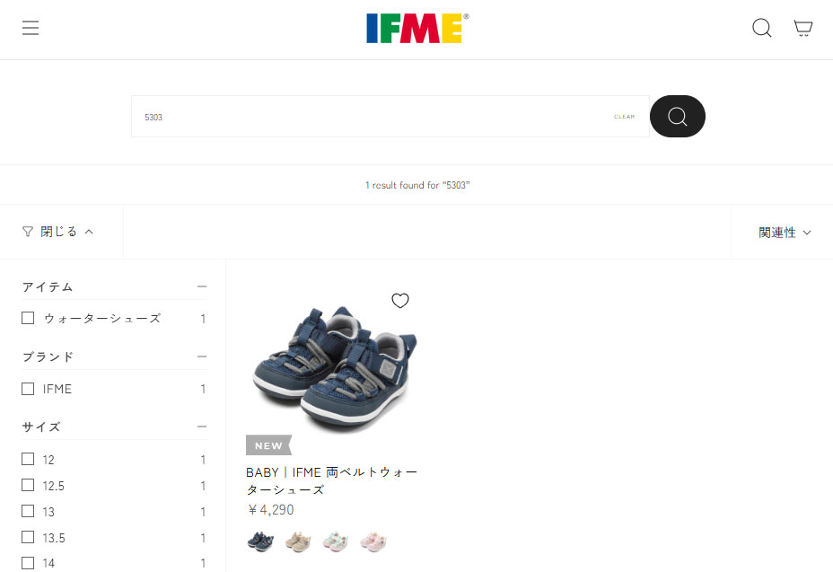Click the filter funnel icon beside 閉じる
The height and width of the screenshot is (572, 833).
coord(28,232)
